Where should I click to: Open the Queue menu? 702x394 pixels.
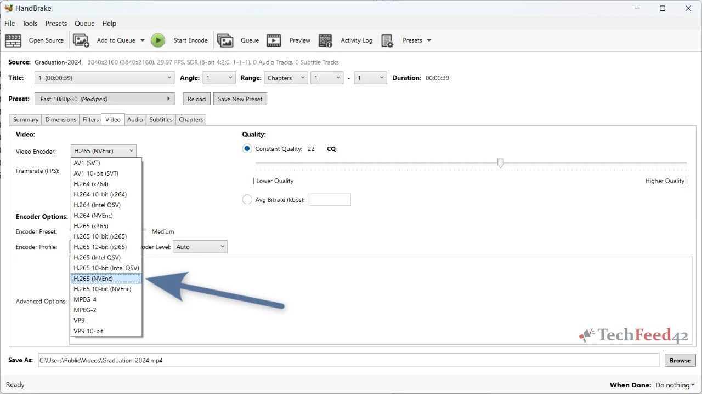click(x=84, y=24)
